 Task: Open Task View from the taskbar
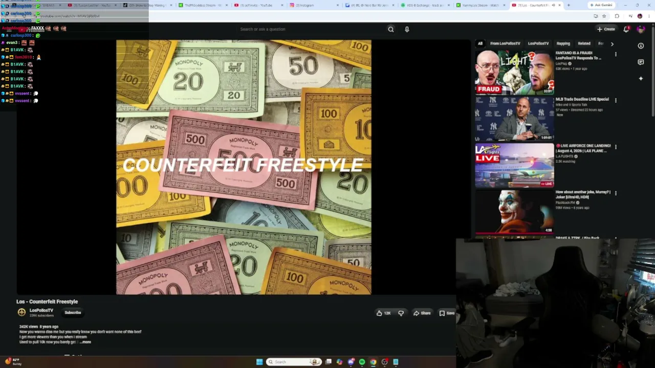pos(328,362)
